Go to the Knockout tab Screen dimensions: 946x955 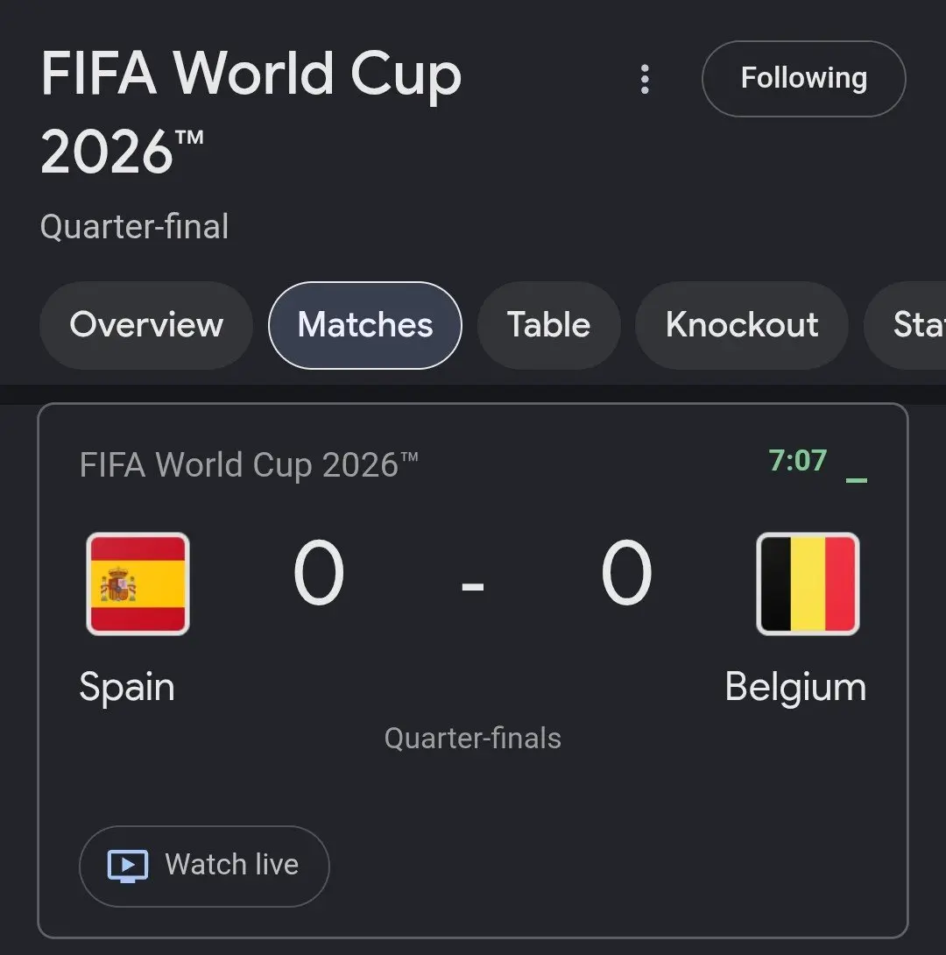pyautogui.click(x=741, y=325)
